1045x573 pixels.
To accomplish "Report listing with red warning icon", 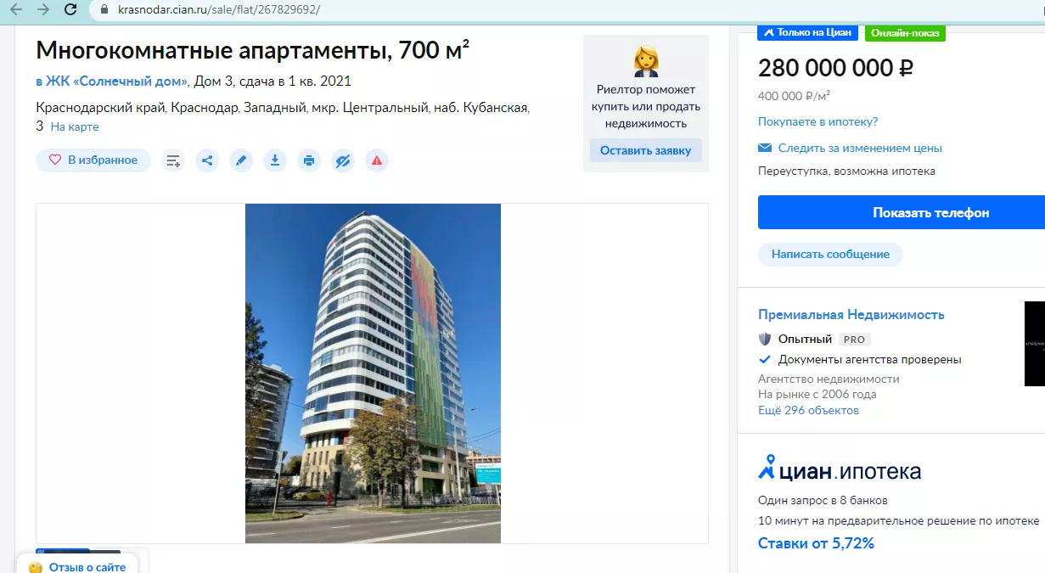I will (x=377, y=160).
